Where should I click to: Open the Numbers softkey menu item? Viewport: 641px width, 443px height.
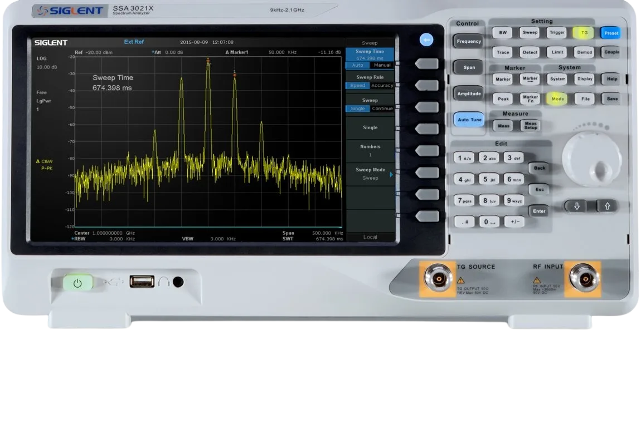(370, 150)
